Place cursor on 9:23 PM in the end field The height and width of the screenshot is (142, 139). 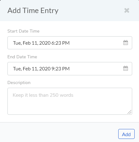click(x=60, y=69)
